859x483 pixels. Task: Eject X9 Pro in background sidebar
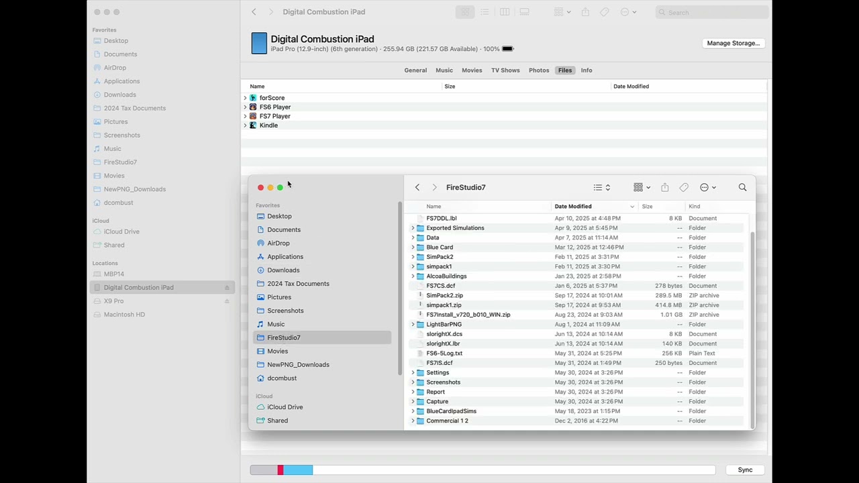(227, 301)
